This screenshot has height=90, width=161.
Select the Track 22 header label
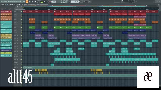(16, 67)
